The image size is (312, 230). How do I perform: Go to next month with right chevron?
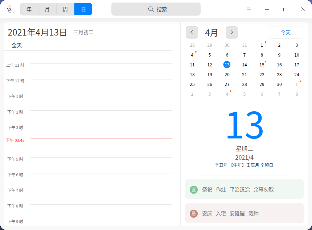232,32
